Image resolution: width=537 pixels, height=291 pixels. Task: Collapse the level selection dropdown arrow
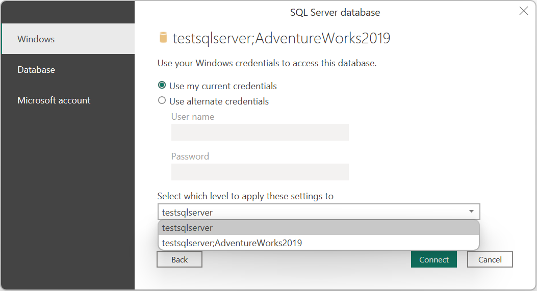pos(471,211)
